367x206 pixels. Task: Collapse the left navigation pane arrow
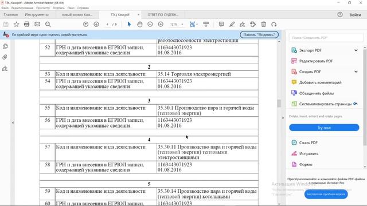(13, 122)
